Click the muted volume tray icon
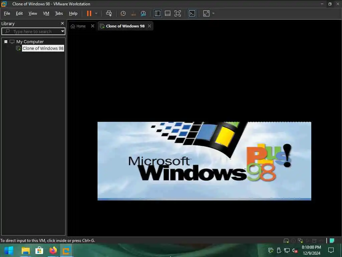 tap(295, 250)
